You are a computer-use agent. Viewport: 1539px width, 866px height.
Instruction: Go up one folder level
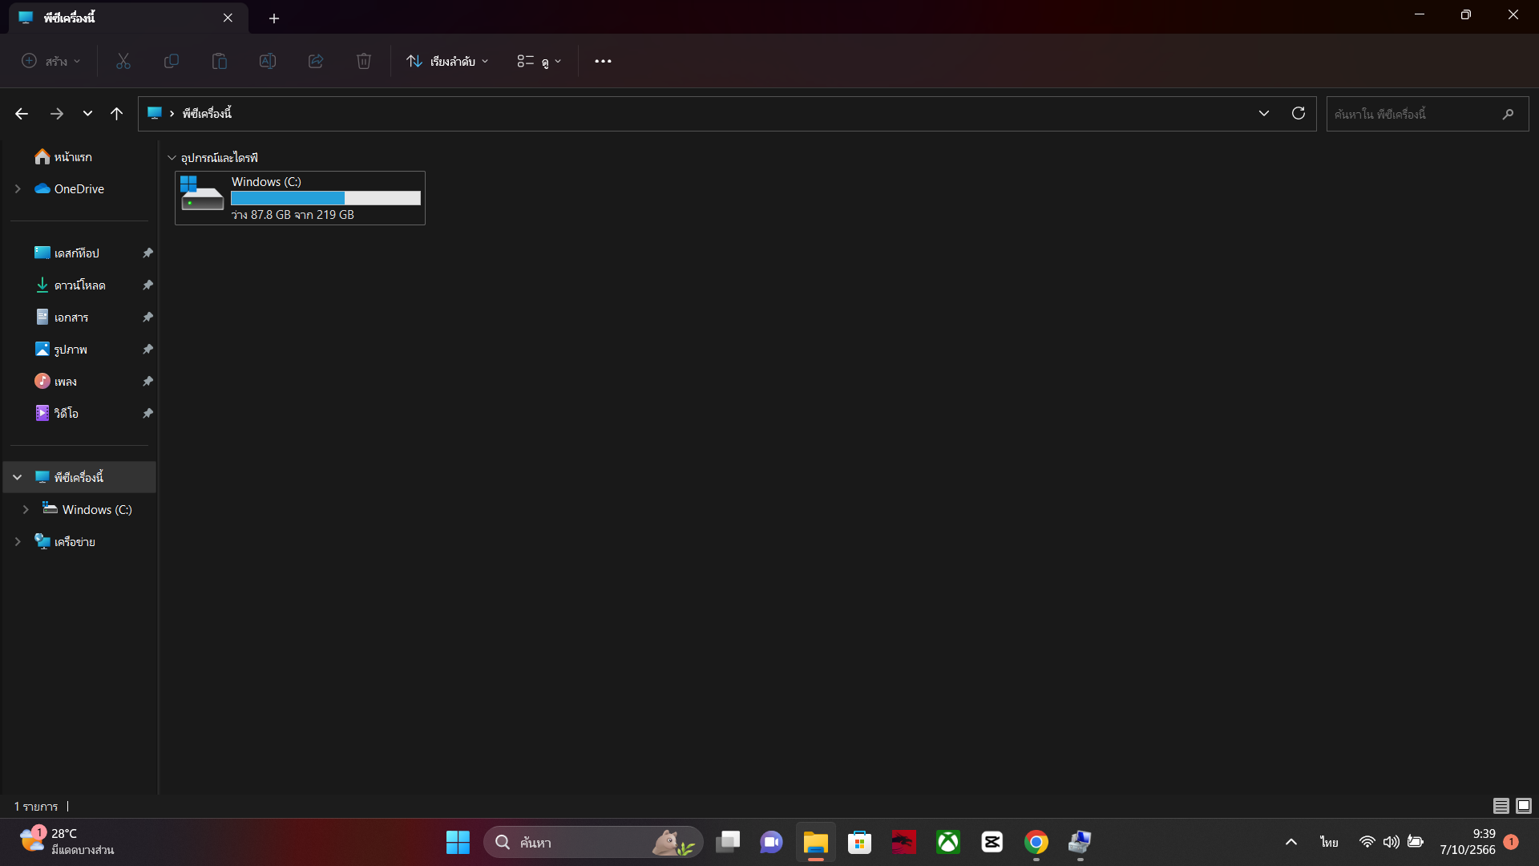coord(116,114)
